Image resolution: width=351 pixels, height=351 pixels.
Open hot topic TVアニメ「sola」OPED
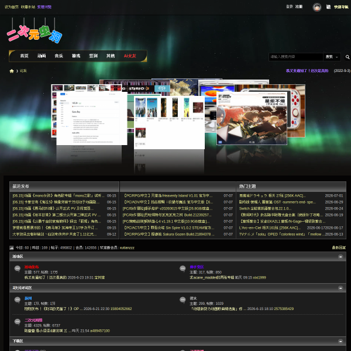pos(282,235)
